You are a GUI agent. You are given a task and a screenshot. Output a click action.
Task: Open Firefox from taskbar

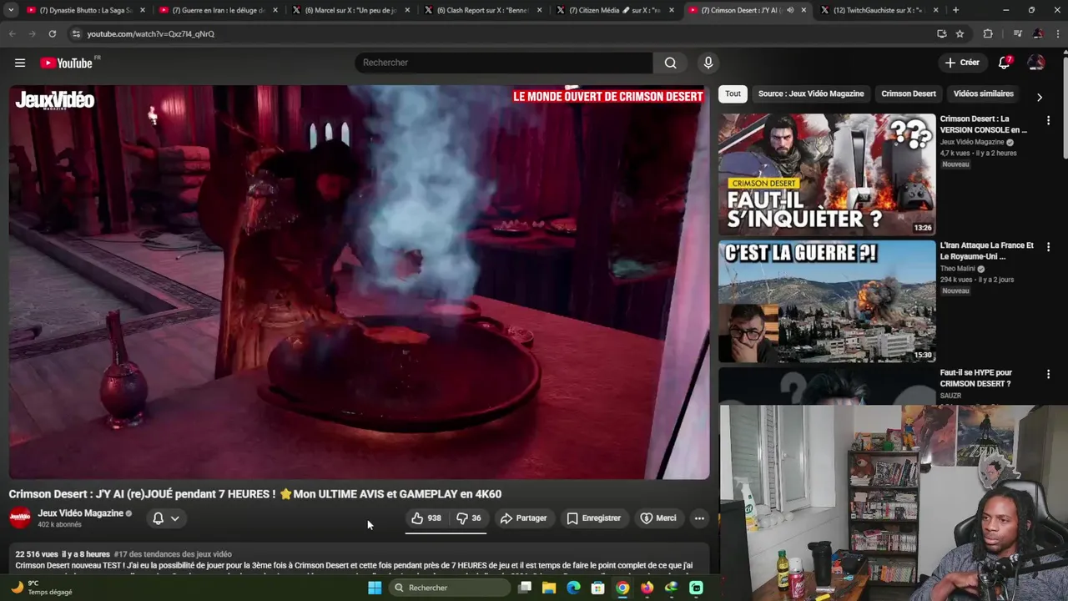click(647, 588)
